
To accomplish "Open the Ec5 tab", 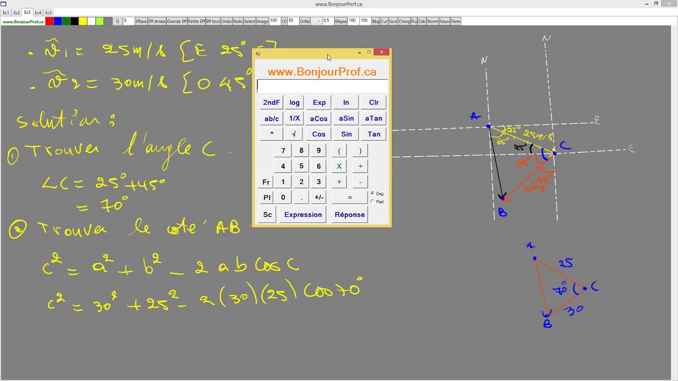I will tap(48, 12).
